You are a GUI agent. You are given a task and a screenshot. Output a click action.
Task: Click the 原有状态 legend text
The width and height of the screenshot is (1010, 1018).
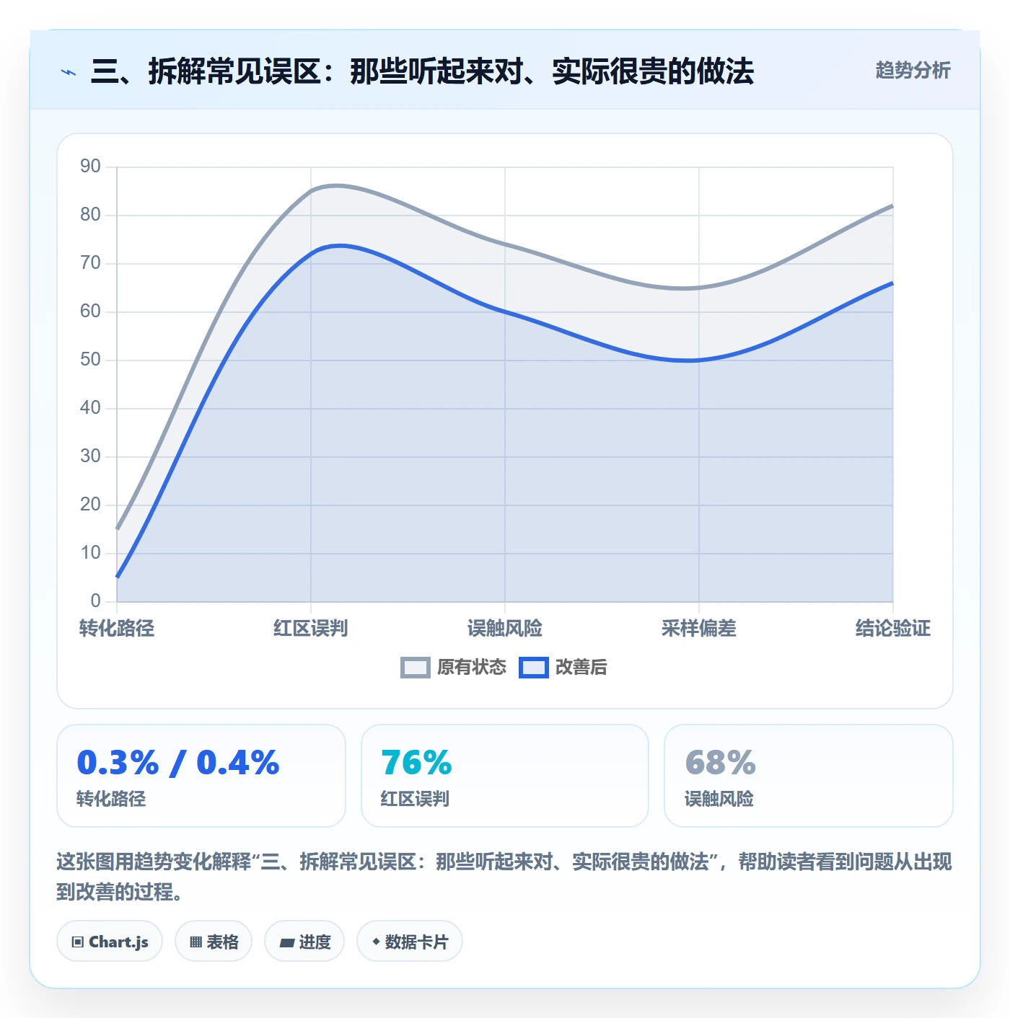(x=472, y=668)
